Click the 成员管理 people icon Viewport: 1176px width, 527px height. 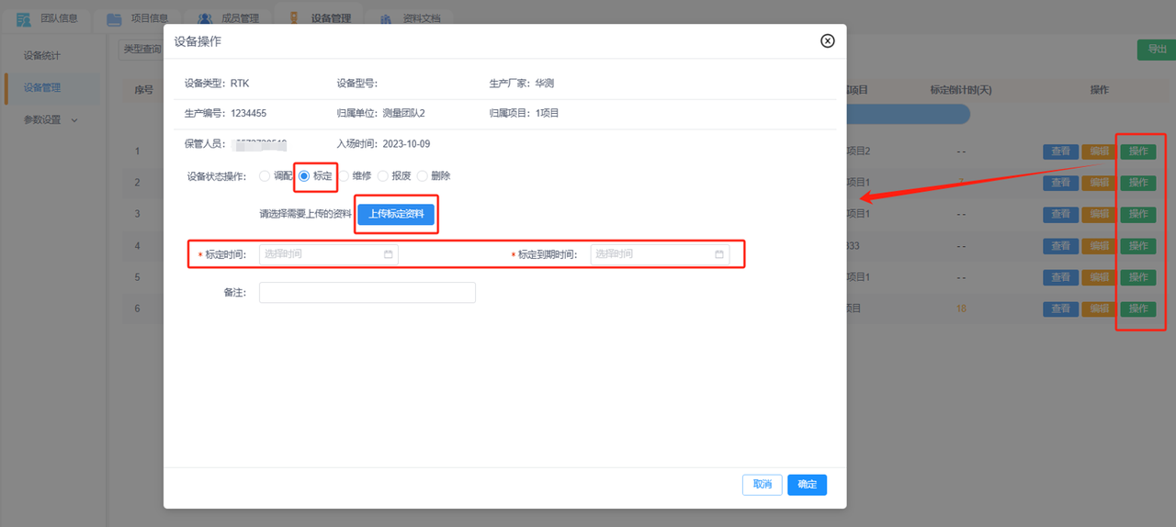pyautogui.click(x=205, y=18)
